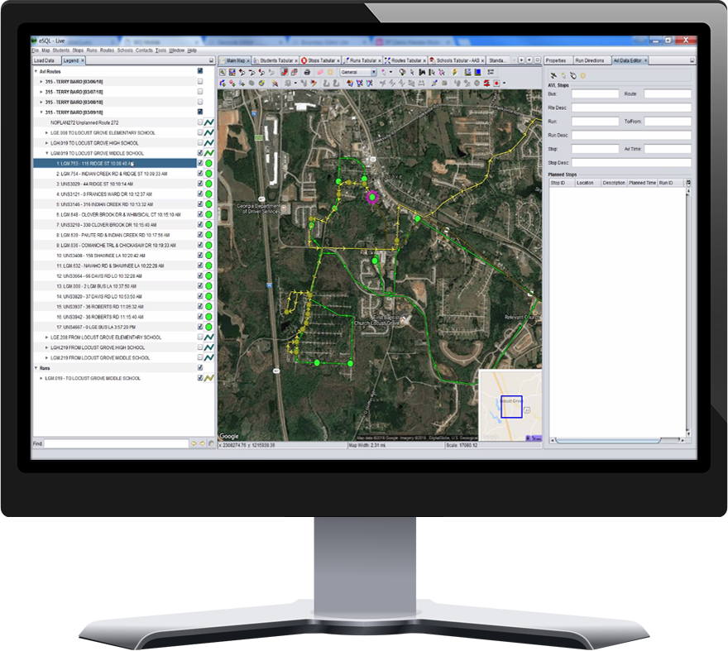Viewport: 728px width, 651px height.
Task: Click the pink eraser icon in map toolbar
Action: tap(320, 73)
